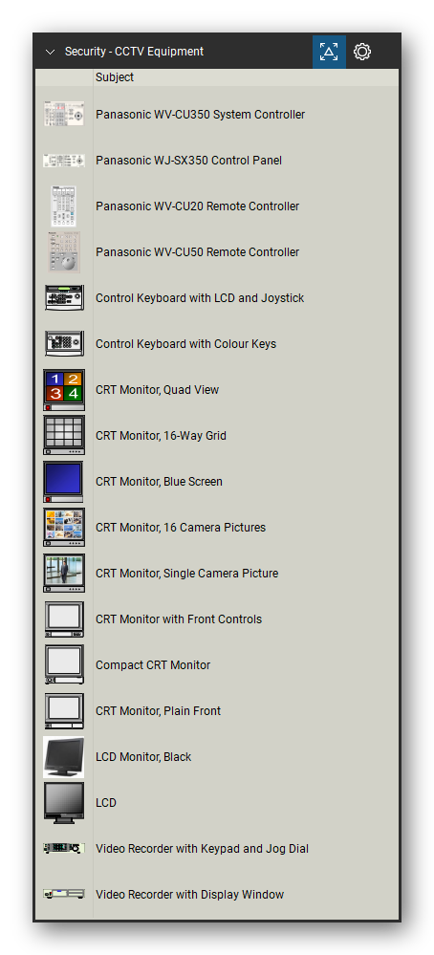Pick the Blue Screen CRT monitor icon
Viewport: 434px width, 955px height.
(x=64, y=481)
